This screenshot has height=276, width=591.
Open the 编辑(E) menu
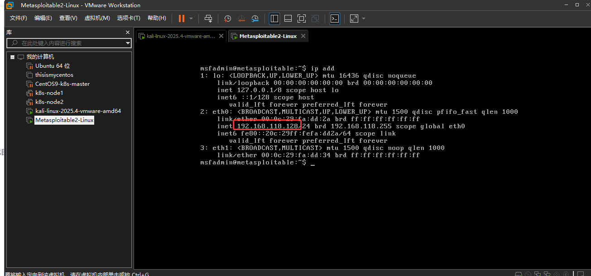click(43, 18)
